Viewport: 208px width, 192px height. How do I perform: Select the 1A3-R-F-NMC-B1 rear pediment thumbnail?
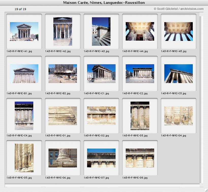click(24, 74)
